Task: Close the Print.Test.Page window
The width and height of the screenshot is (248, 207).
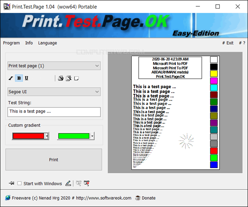Action: click(238, 7)
